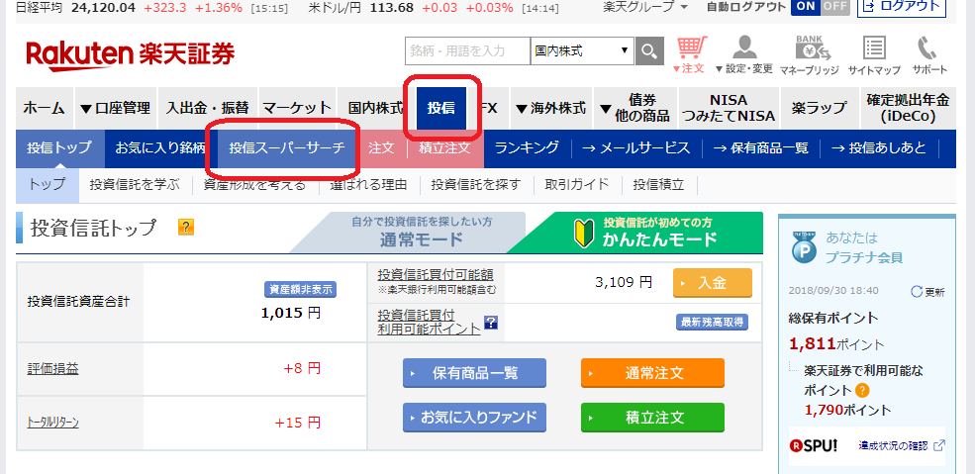Open the pink 注文 submenu item

(x=382, y=148)
